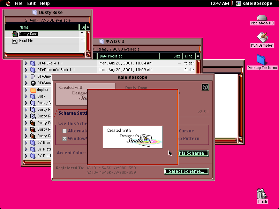Sort by Kind column header
The height and width of the screenshot is (209, 279).
(189, 56)
